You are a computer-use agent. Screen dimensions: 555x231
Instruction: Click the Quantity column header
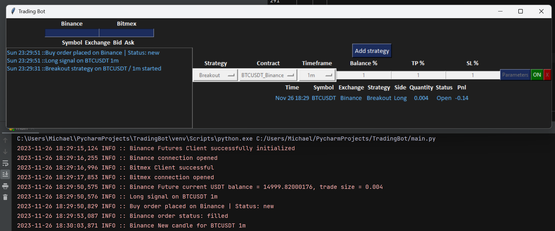pyautogui.click(x=421, y=88)
